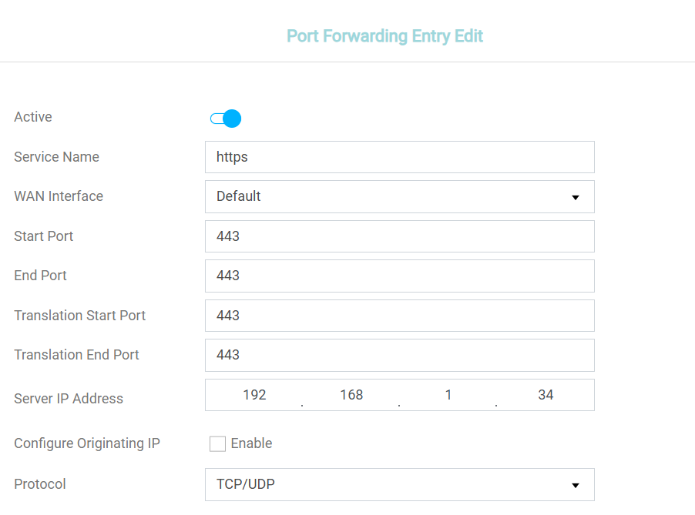The height and width of the screenshot is (515, 695).
Task: Focus the End Port input field
Action: click(399, 276)
